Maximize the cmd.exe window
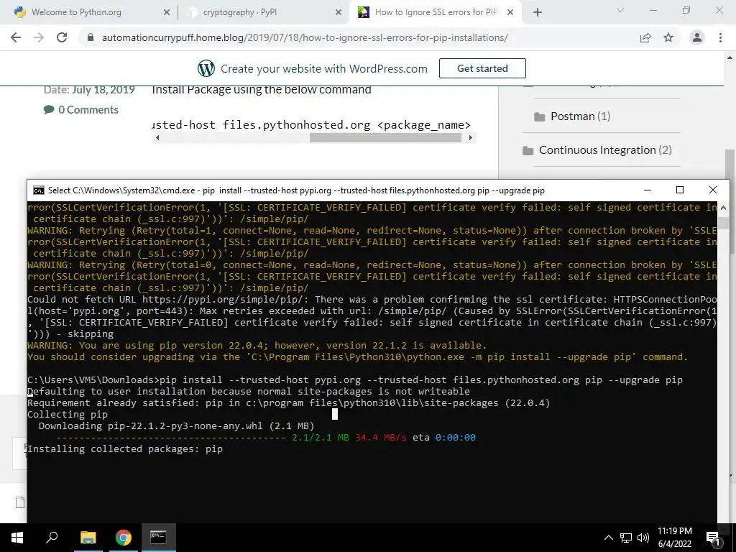Image resolution: width=736 pixels, height=552 pixels. click(680, 190)
